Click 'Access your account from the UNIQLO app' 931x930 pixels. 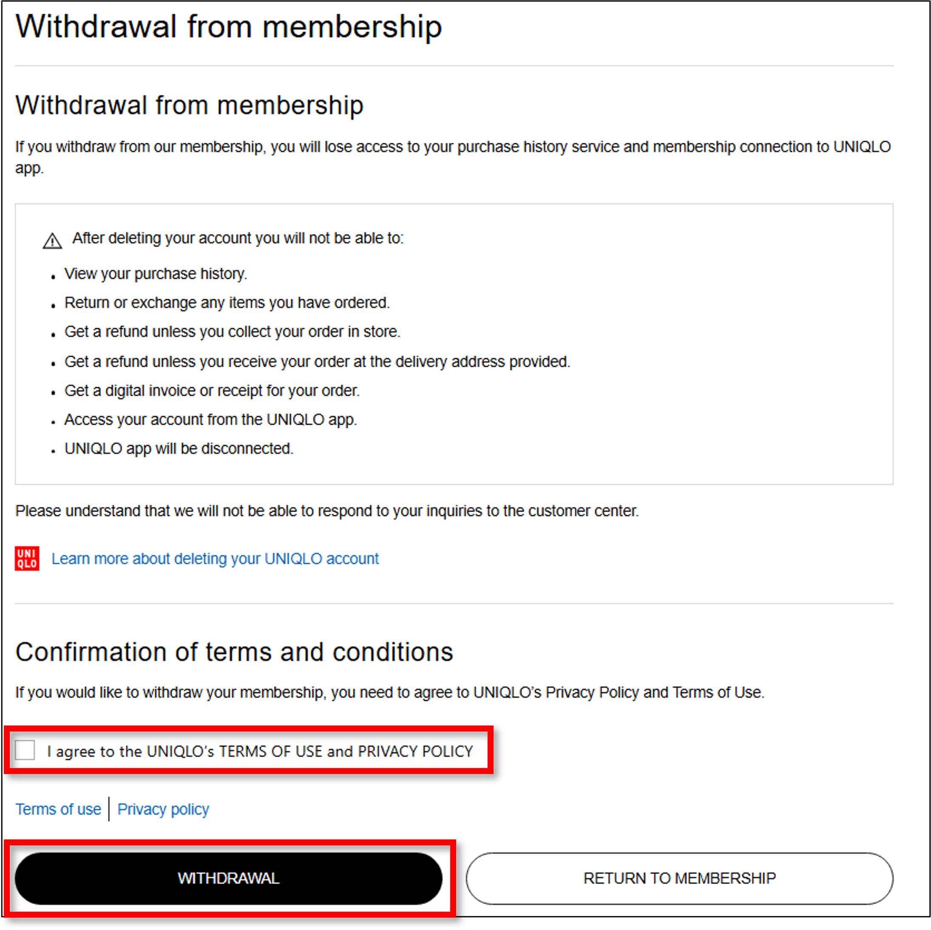pos(210,419)
